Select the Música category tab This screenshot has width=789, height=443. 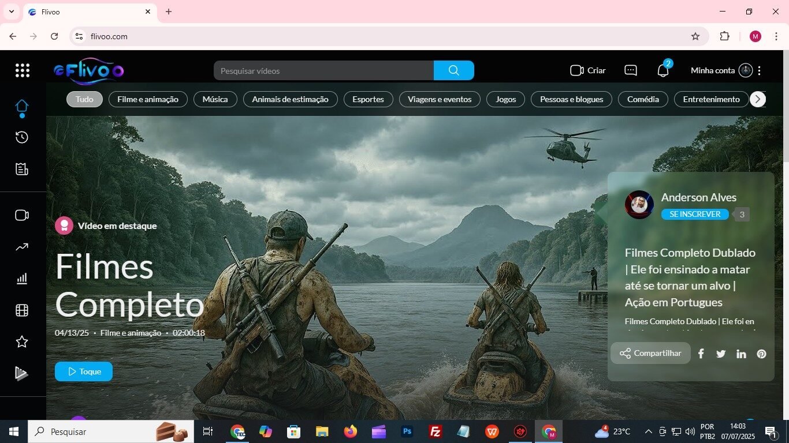tap(215, 99)
